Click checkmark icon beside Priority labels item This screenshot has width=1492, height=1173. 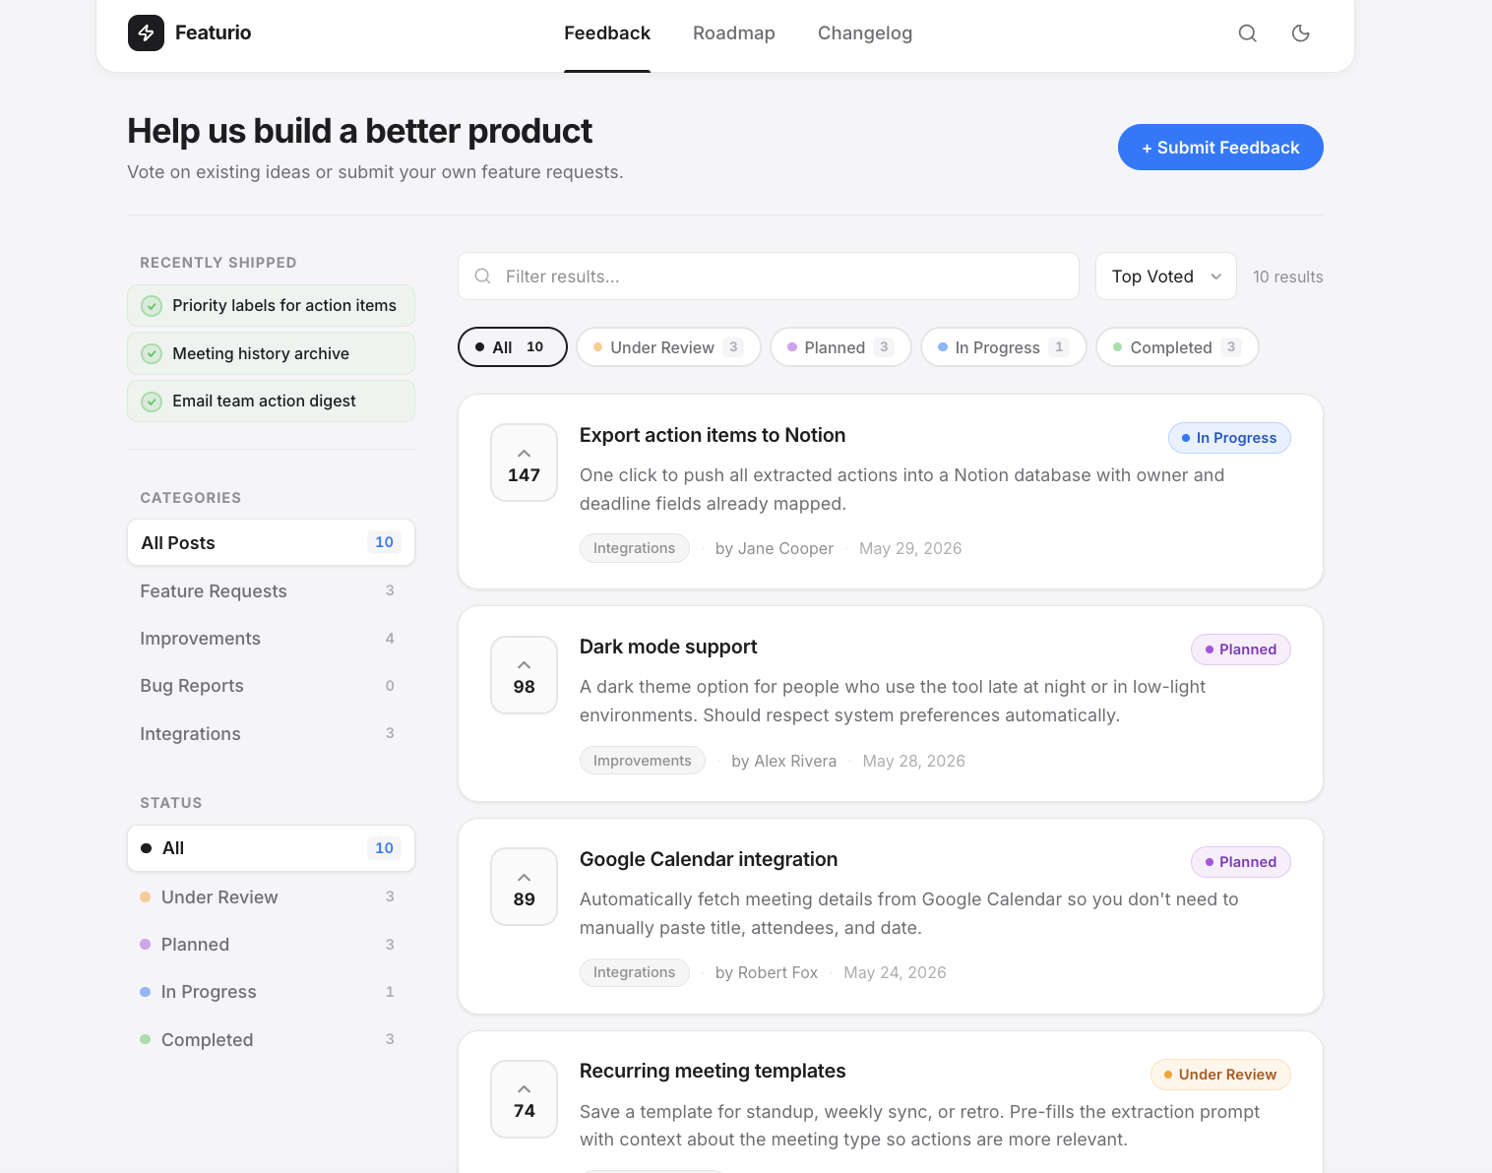152,306
